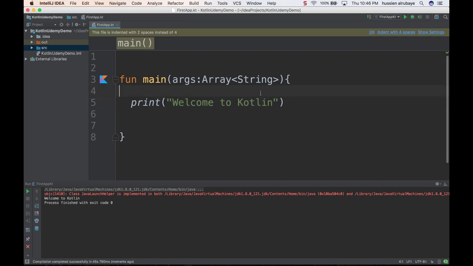473x266 pixels.
Task: Expand the .idea folder
Action: click(32, 37)
